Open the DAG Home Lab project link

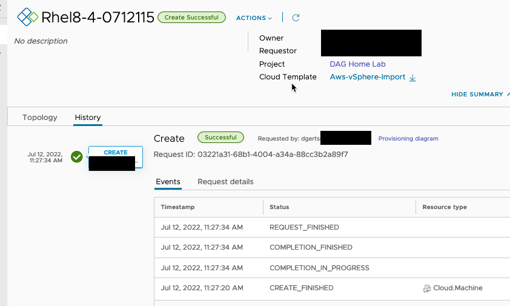coord(357,64)
